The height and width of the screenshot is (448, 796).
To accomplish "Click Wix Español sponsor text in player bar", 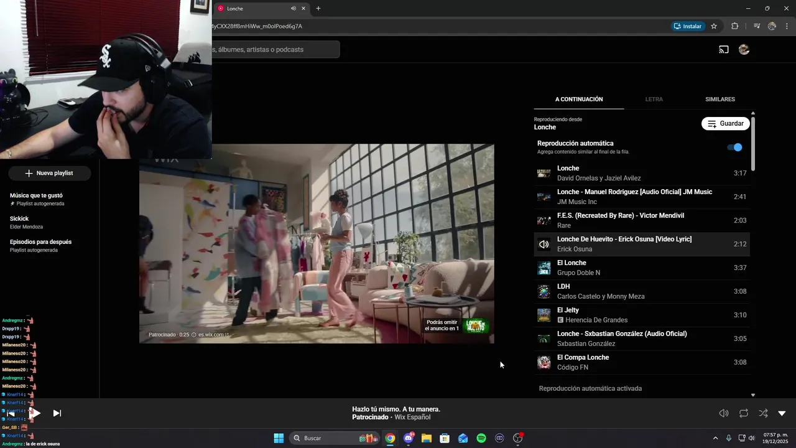I will pyautogui.click(x=412, y=418).
